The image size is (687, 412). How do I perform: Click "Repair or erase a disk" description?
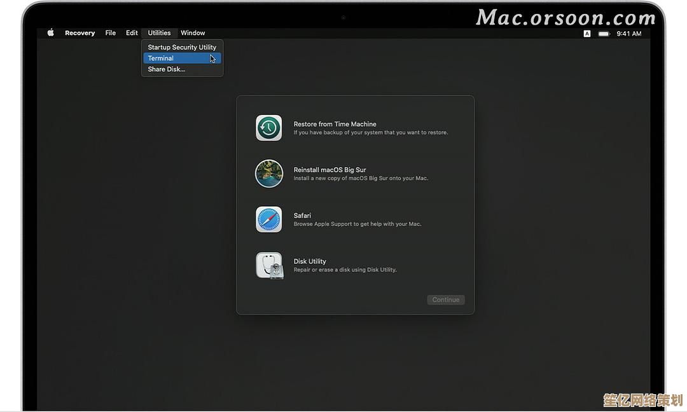[345, 270]
